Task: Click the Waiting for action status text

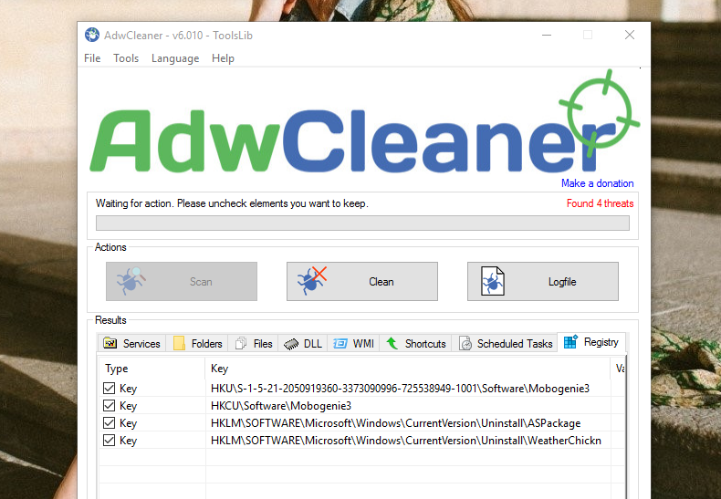Action: [x=232, y=203]
